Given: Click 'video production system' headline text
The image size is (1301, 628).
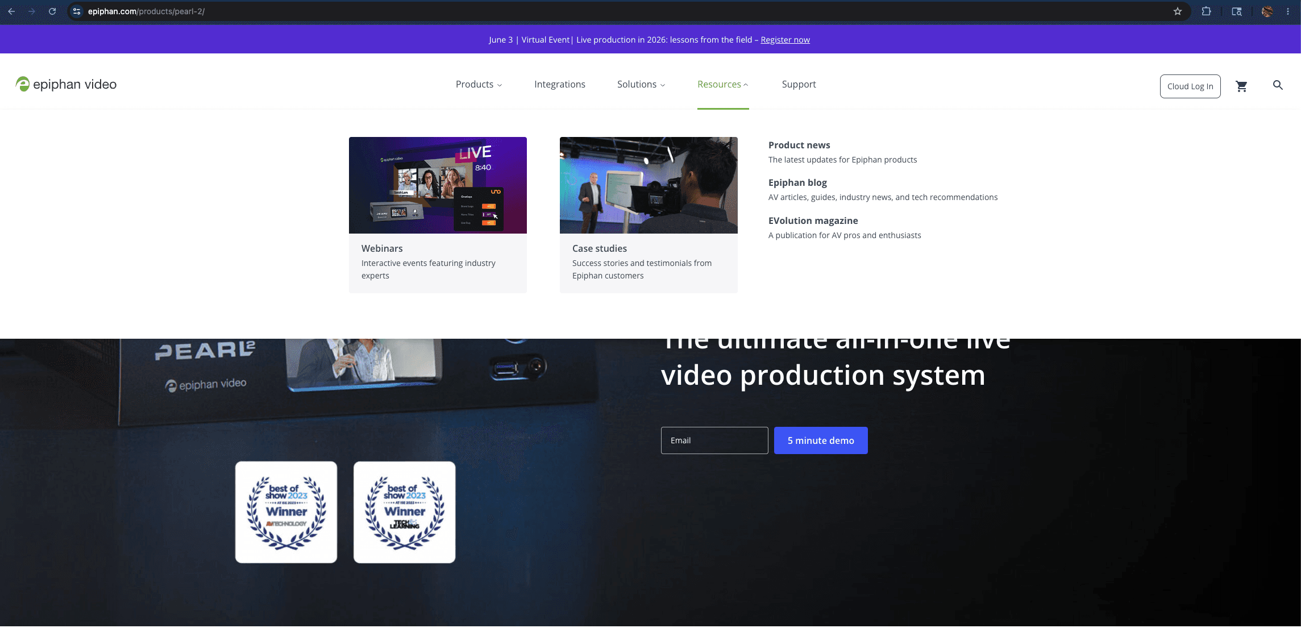Looking at the screenshot, I should click(x=823, y=376).
